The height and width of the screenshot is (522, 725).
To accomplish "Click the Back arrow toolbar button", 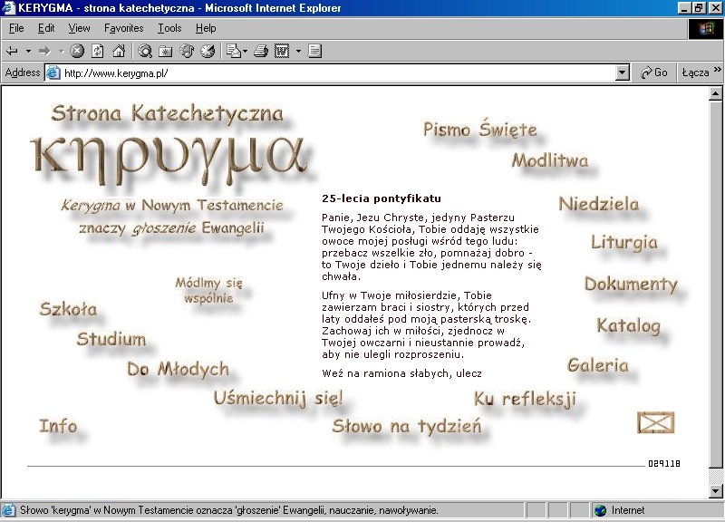I will 13,51.
